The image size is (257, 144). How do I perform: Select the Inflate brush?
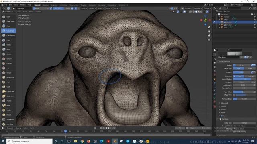point(8,45)
